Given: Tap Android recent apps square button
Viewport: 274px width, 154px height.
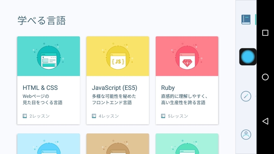Looking at the screenshot, I should [265, 33].
